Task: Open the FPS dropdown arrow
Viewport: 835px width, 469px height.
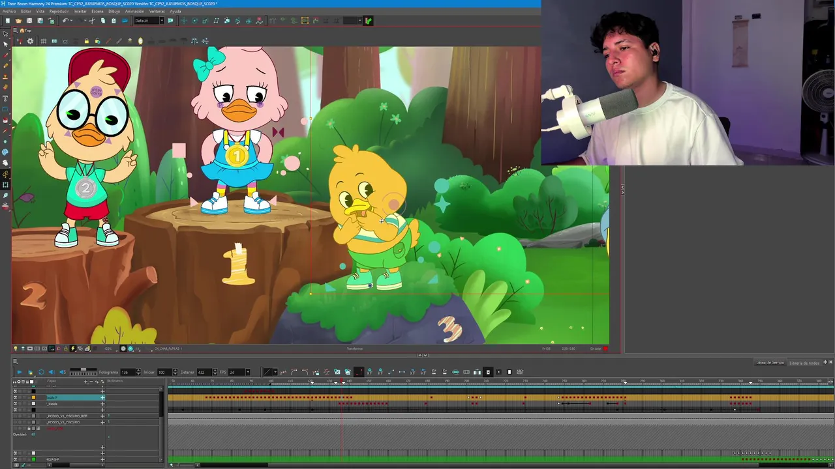Action: pos(248,372)
